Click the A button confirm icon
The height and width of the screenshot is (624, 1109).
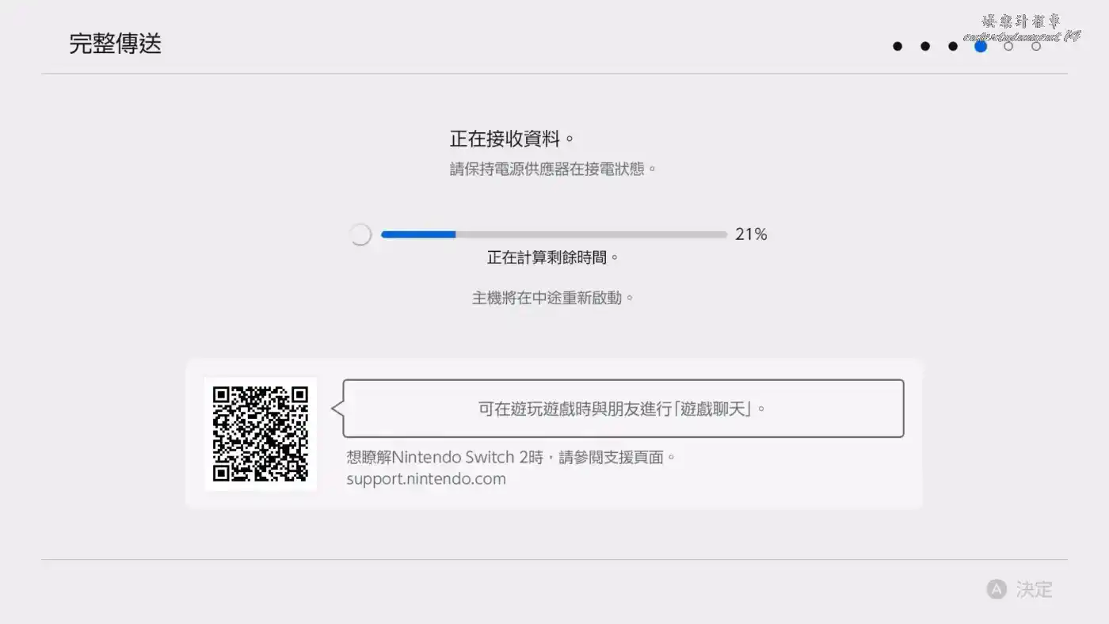(x=997, y=589)
